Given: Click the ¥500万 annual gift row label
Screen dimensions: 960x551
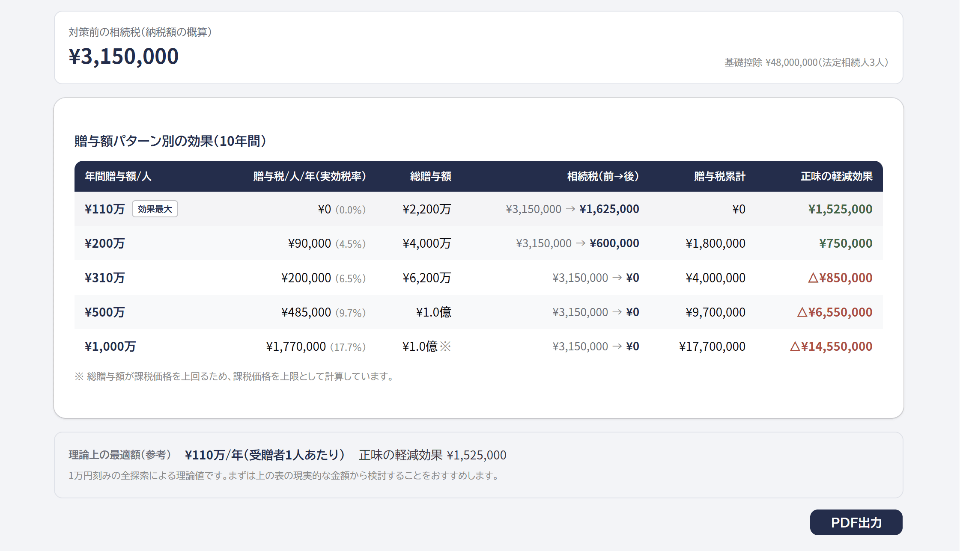Looking at the screenshot, I should [x=104, y=312].
